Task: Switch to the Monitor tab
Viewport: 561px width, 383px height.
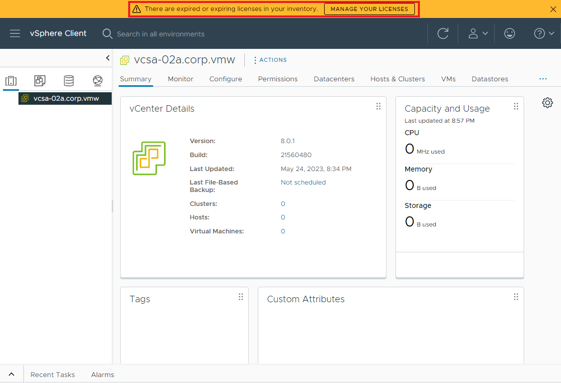Action: [181, 79]
